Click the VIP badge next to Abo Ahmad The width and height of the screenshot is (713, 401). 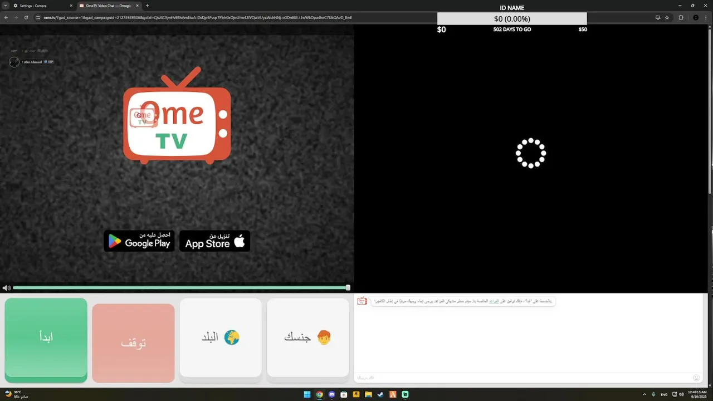click(x=48, y=62)
